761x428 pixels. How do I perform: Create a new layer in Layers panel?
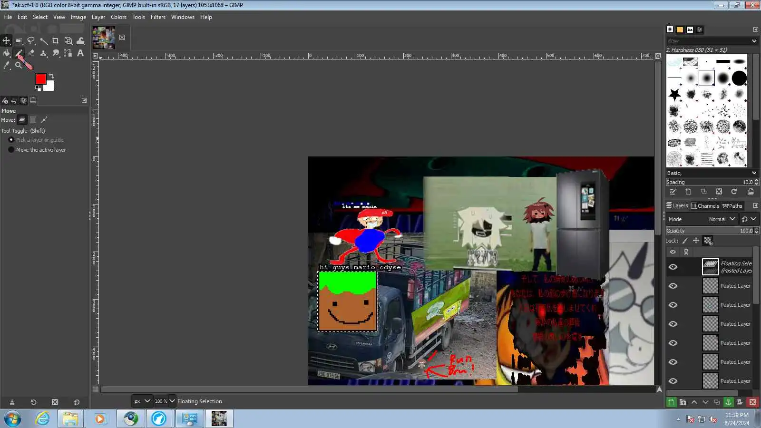(671, 402)
